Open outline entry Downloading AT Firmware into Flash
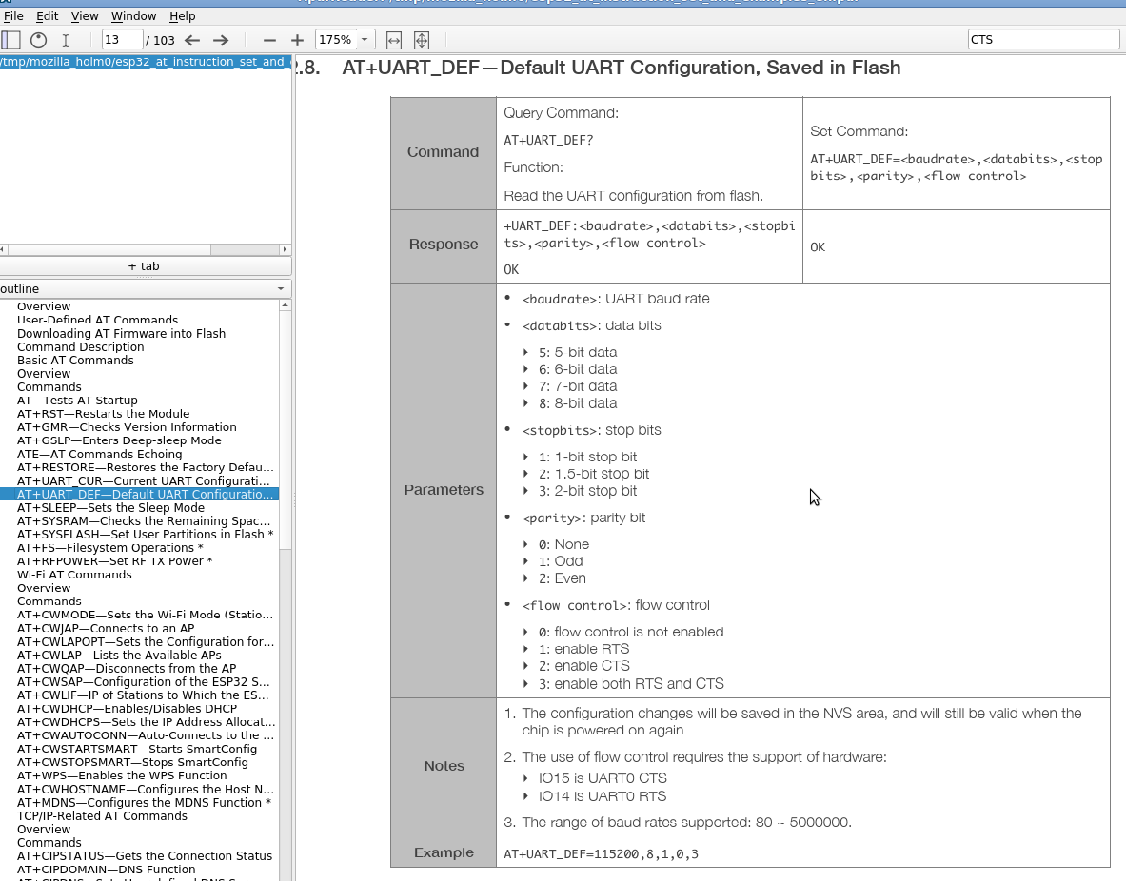Viewport: 1126px width, 881px height. [x=122, y=333]
